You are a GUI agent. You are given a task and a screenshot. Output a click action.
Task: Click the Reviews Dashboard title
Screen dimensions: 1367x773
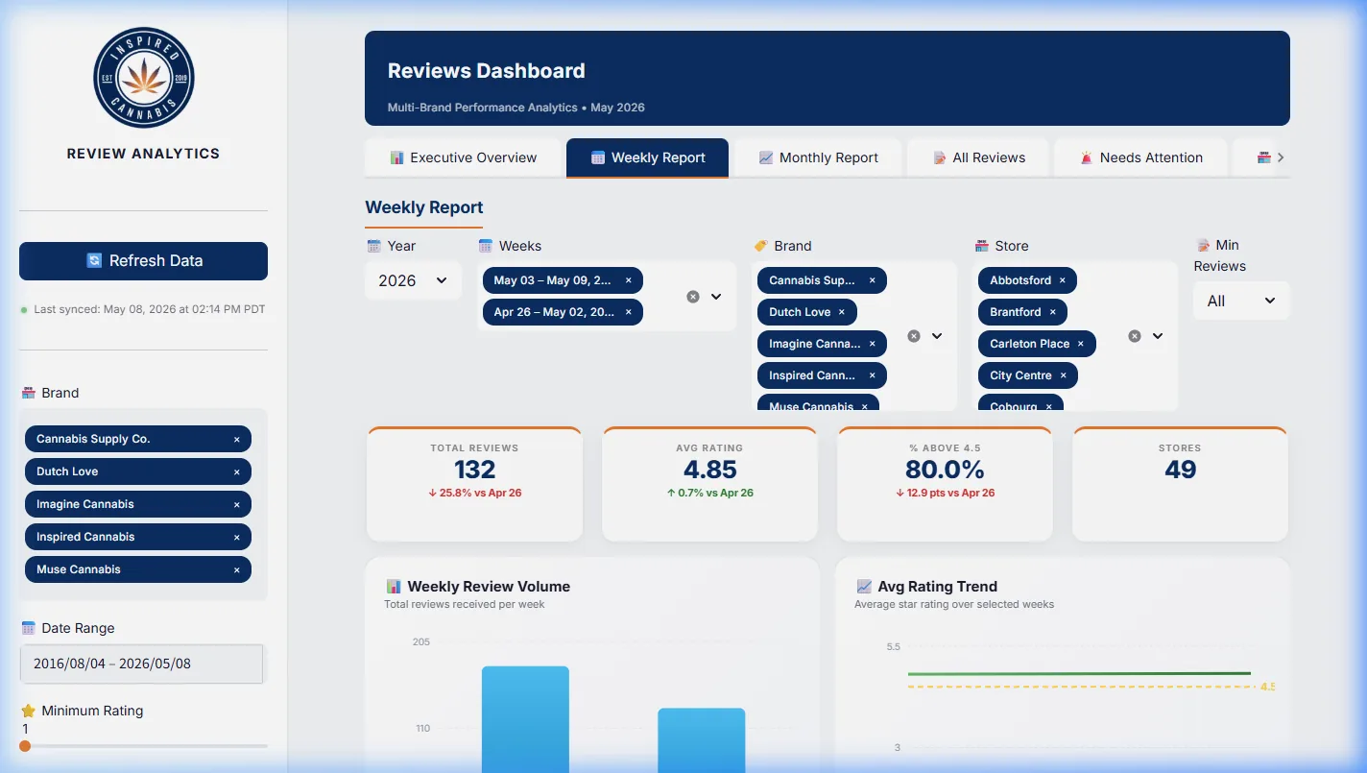[x=486, y=71]
